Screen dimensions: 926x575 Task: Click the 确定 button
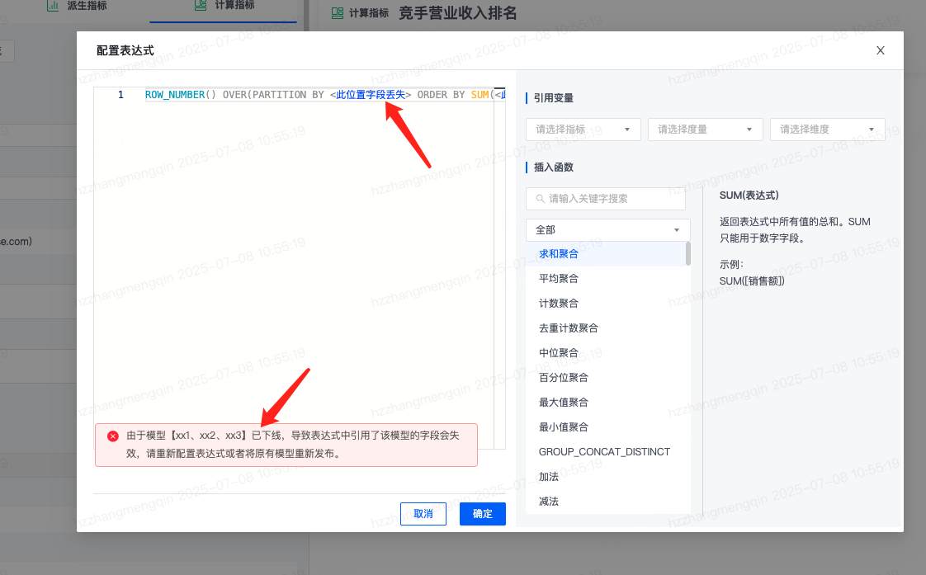pyautogui.click(x=483, y=514)
